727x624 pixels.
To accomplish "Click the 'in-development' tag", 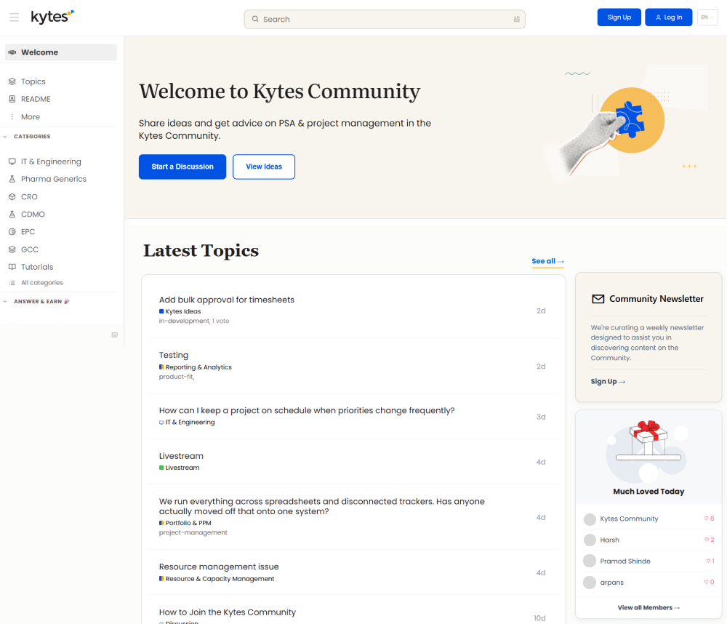I will click(x=184, y=321).
